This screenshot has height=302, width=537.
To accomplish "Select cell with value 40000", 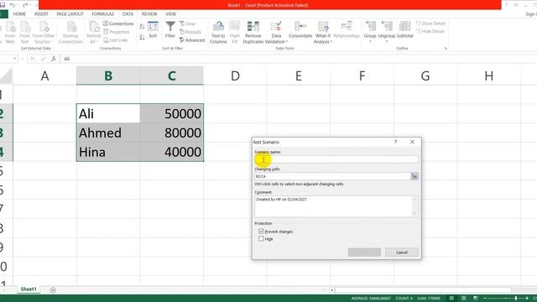I will click(171, 152).
